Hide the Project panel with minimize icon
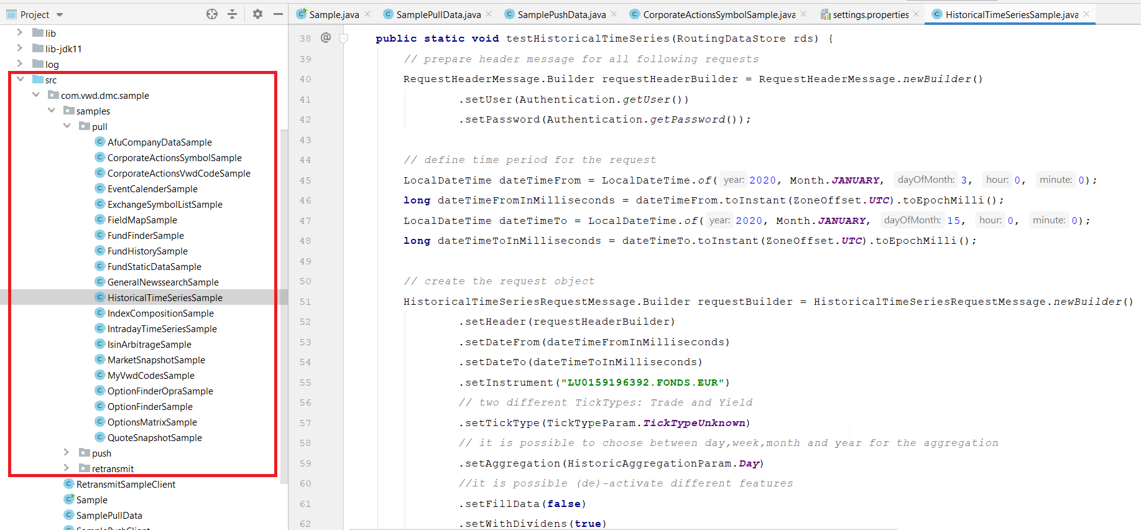This screenshot has height=530, width=1141. point(278,14)
